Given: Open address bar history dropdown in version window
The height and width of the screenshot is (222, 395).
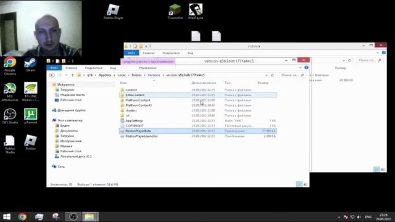Looking at the screenshot, I should point(266,75).
